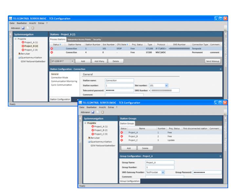Viewport: 236px width, 196px height.
Task: Open SMS Gateway Provider dropdown
Action: click(x=163, y=172)
